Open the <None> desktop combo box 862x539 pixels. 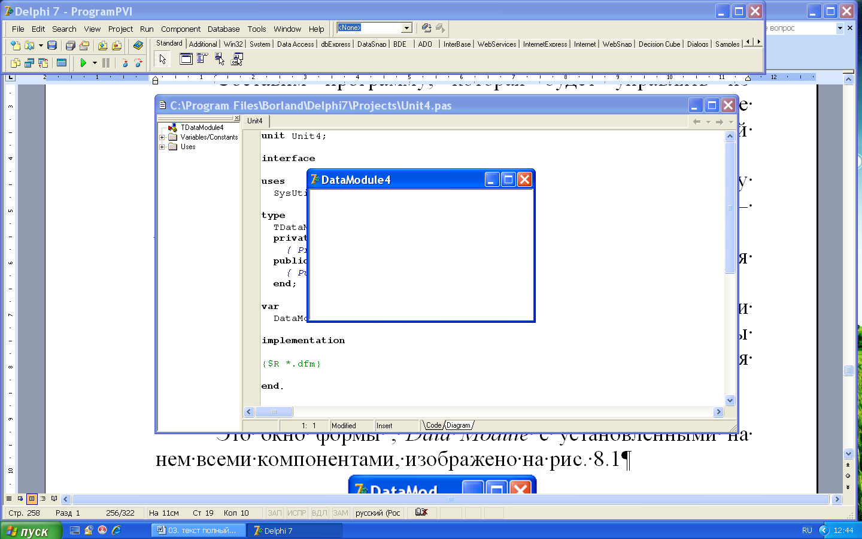tap(406, 28)
